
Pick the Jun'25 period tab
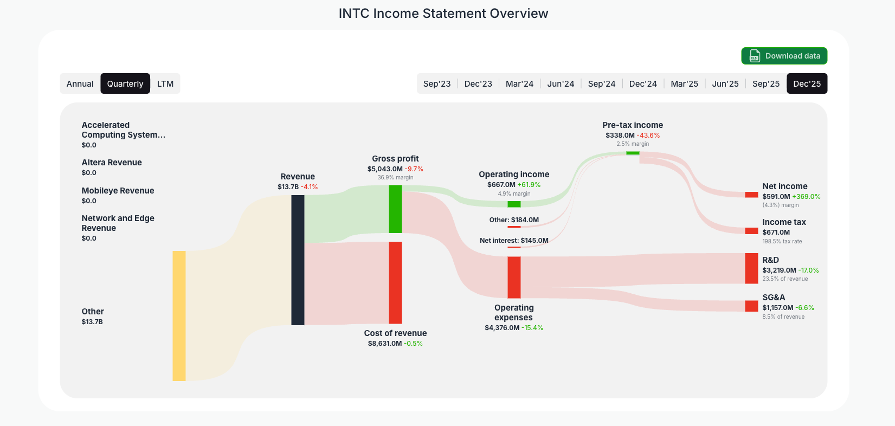click(x=725, y=83)
